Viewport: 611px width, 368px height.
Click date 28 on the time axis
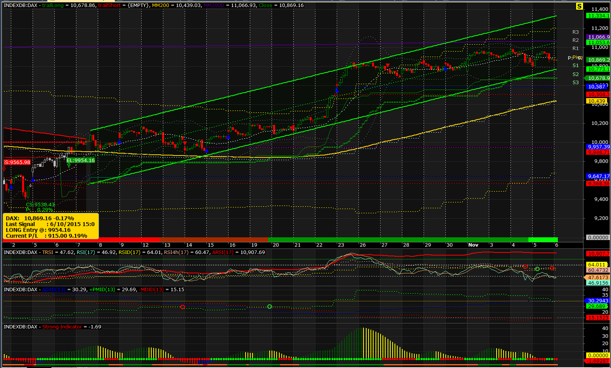tap(406, 245)
